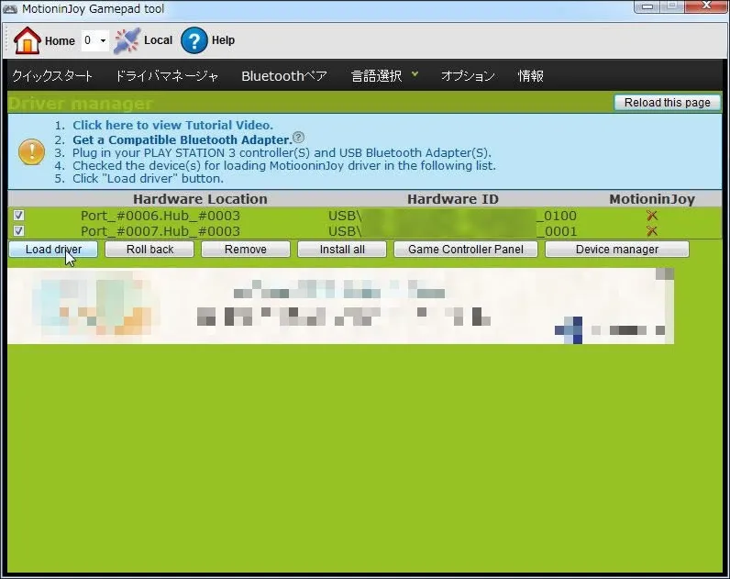
Task: Open the 言語選択 menu
Action: click(x=376, y=76)
